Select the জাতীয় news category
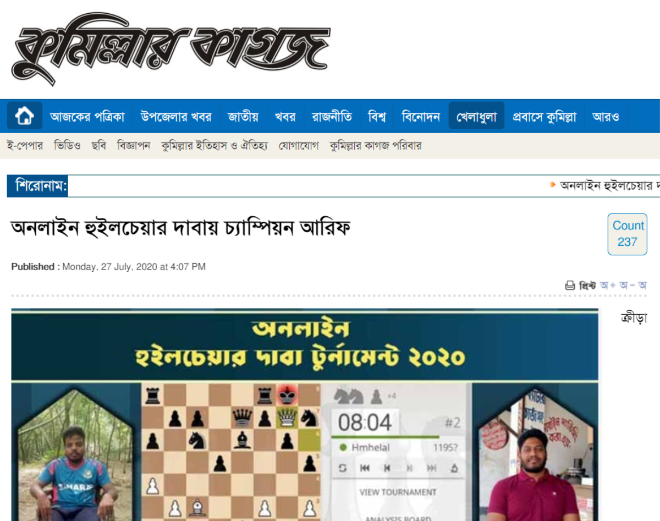The image size is (660, 521). pos(243,116)
